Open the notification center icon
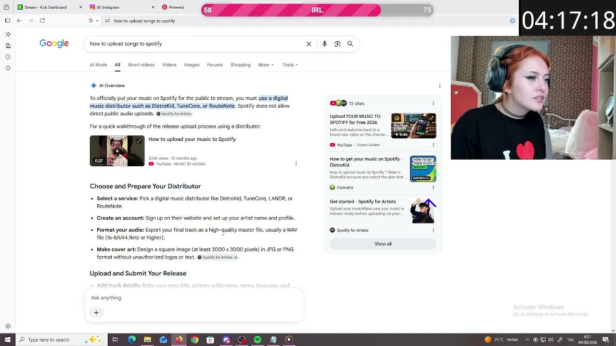 [606, 340]
